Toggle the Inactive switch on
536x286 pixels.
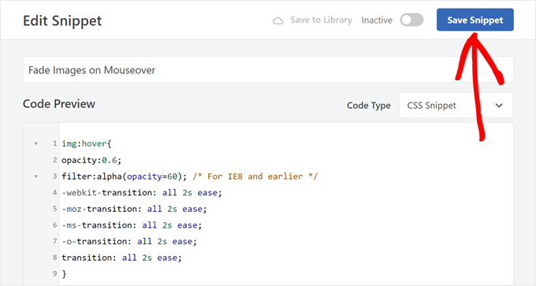411,20
